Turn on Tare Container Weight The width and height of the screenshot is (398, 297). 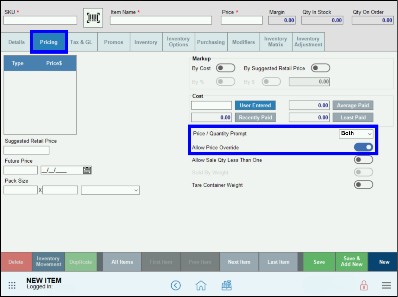pyautogui.click(x=363, y=185)
